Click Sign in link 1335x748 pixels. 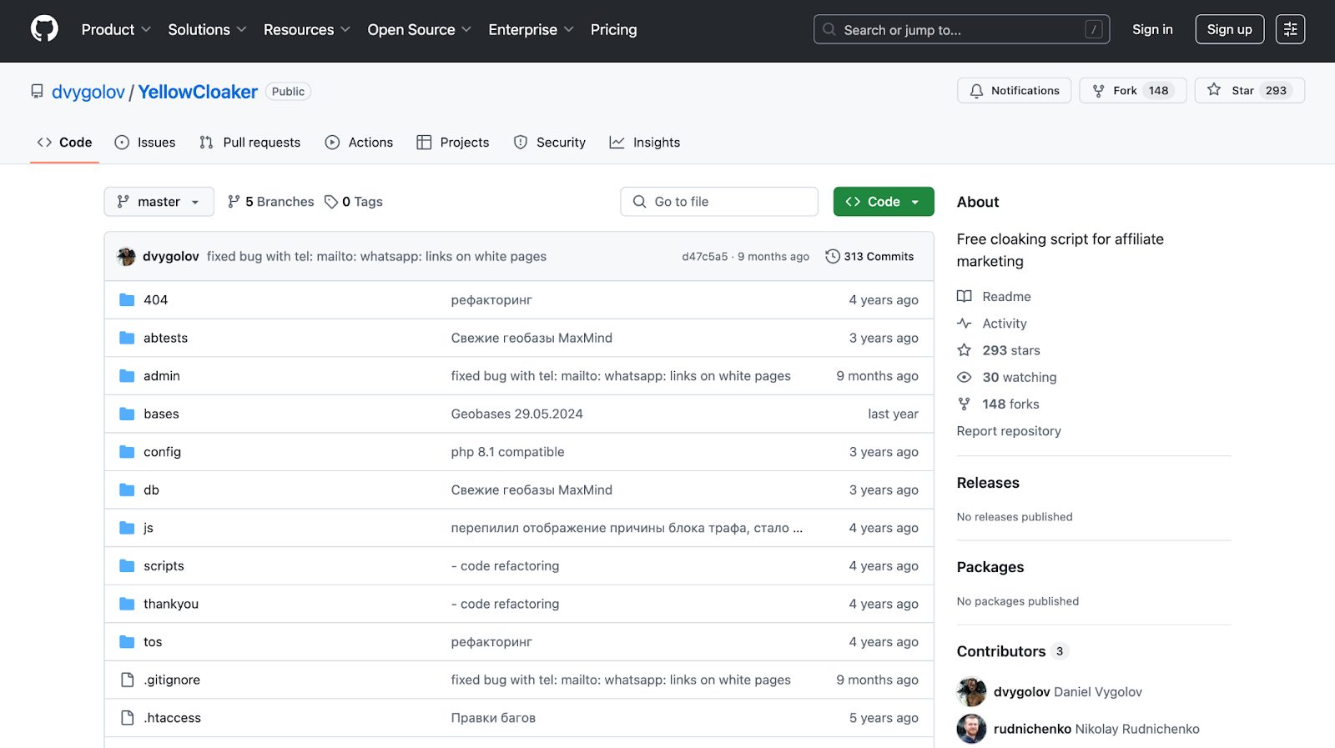click(x=1152, y=29)
